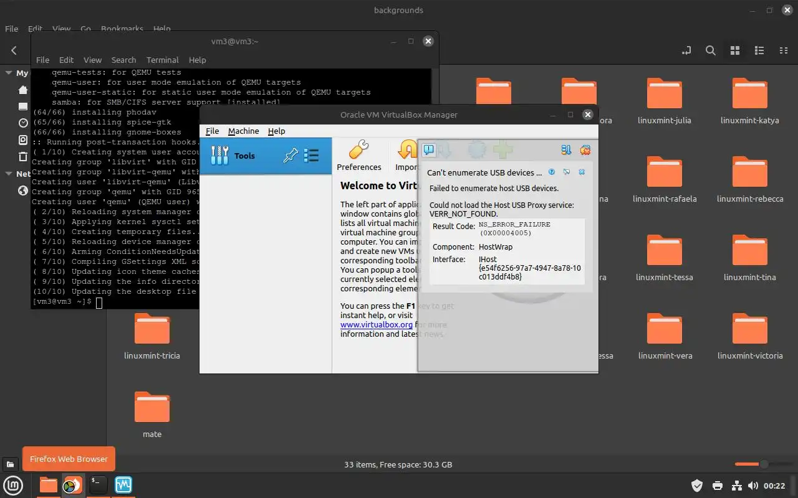Click the terminal prompt line [vm3@vm3 ~]$

point(62,301)
